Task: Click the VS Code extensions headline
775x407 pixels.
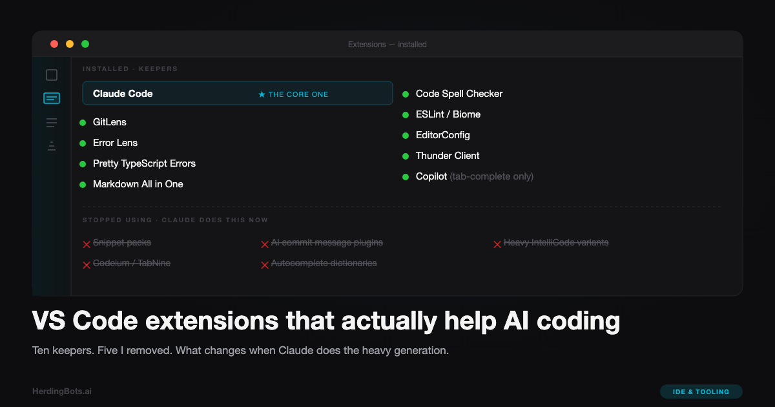Action: click(326, 321)
